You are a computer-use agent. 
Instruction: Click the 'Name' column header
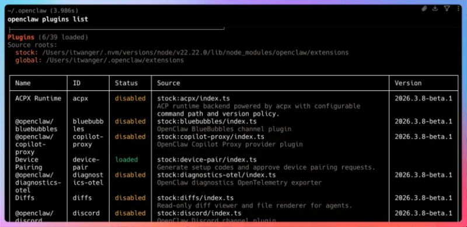[x=23, y=83]
